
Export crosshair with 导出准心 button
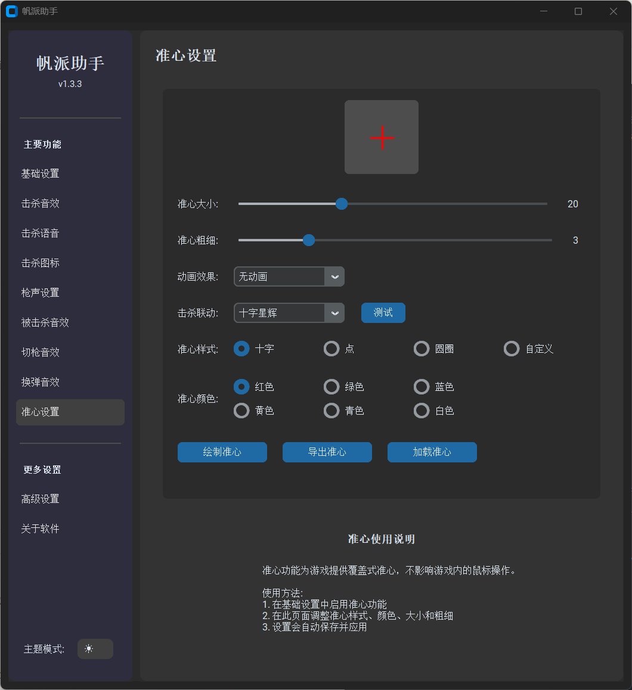(x=327, y=452)
